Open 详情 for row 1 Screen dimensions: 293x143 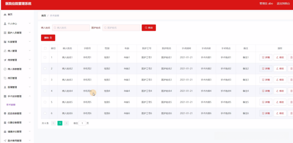(x=266, y=57)
